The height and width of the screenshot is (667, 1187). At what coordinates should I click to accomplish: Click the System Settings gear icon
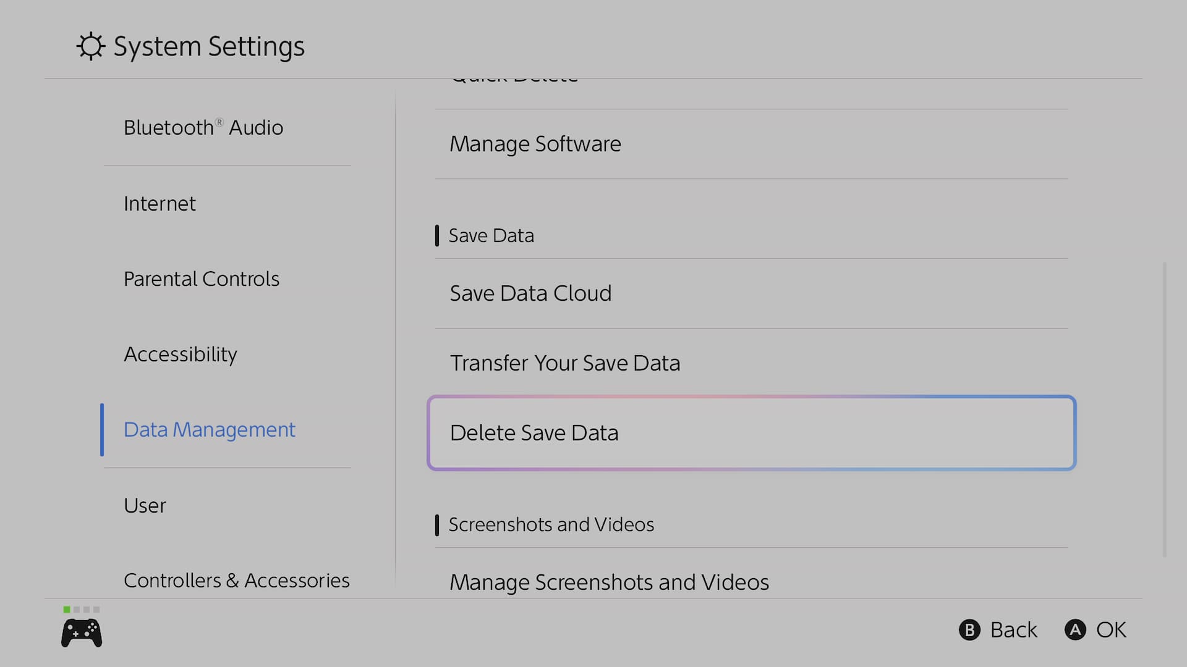coord(90,46)
